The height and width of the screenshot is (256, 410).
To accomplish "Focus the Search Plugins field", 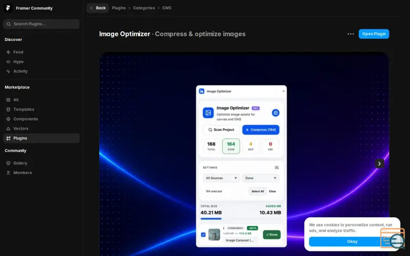I will click(42, 24).
